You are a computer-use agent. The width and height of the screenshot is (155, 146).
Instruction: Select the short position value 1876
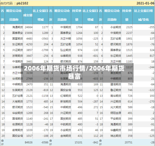point(129,44)
